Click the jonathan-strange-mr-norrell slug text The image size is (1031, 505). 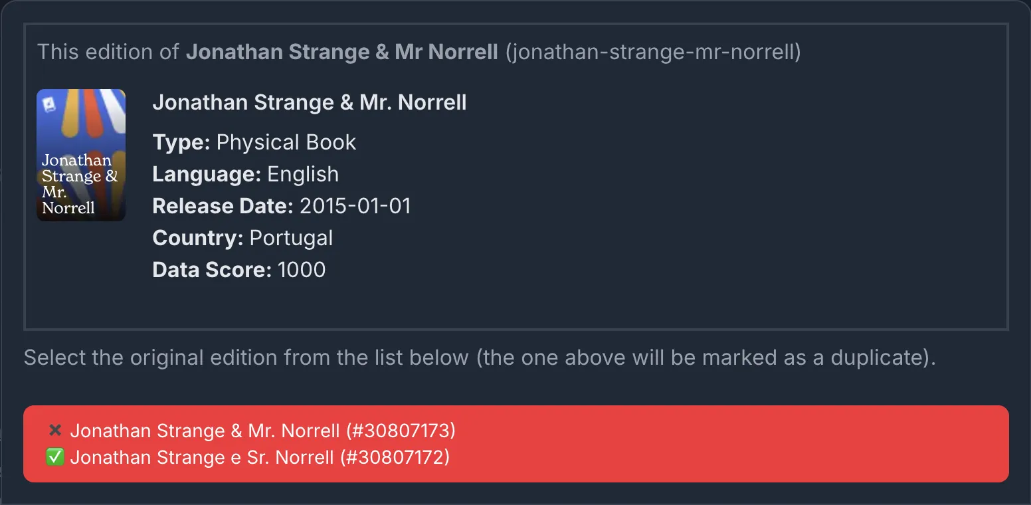click(652, 52)
